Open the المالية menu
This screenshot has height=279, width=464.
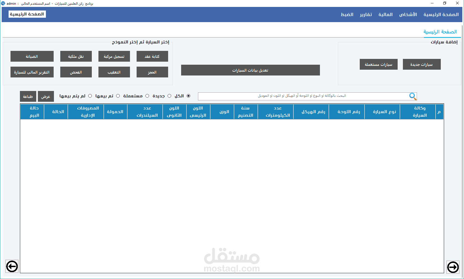pyautogui.click(x=385, y=14)
